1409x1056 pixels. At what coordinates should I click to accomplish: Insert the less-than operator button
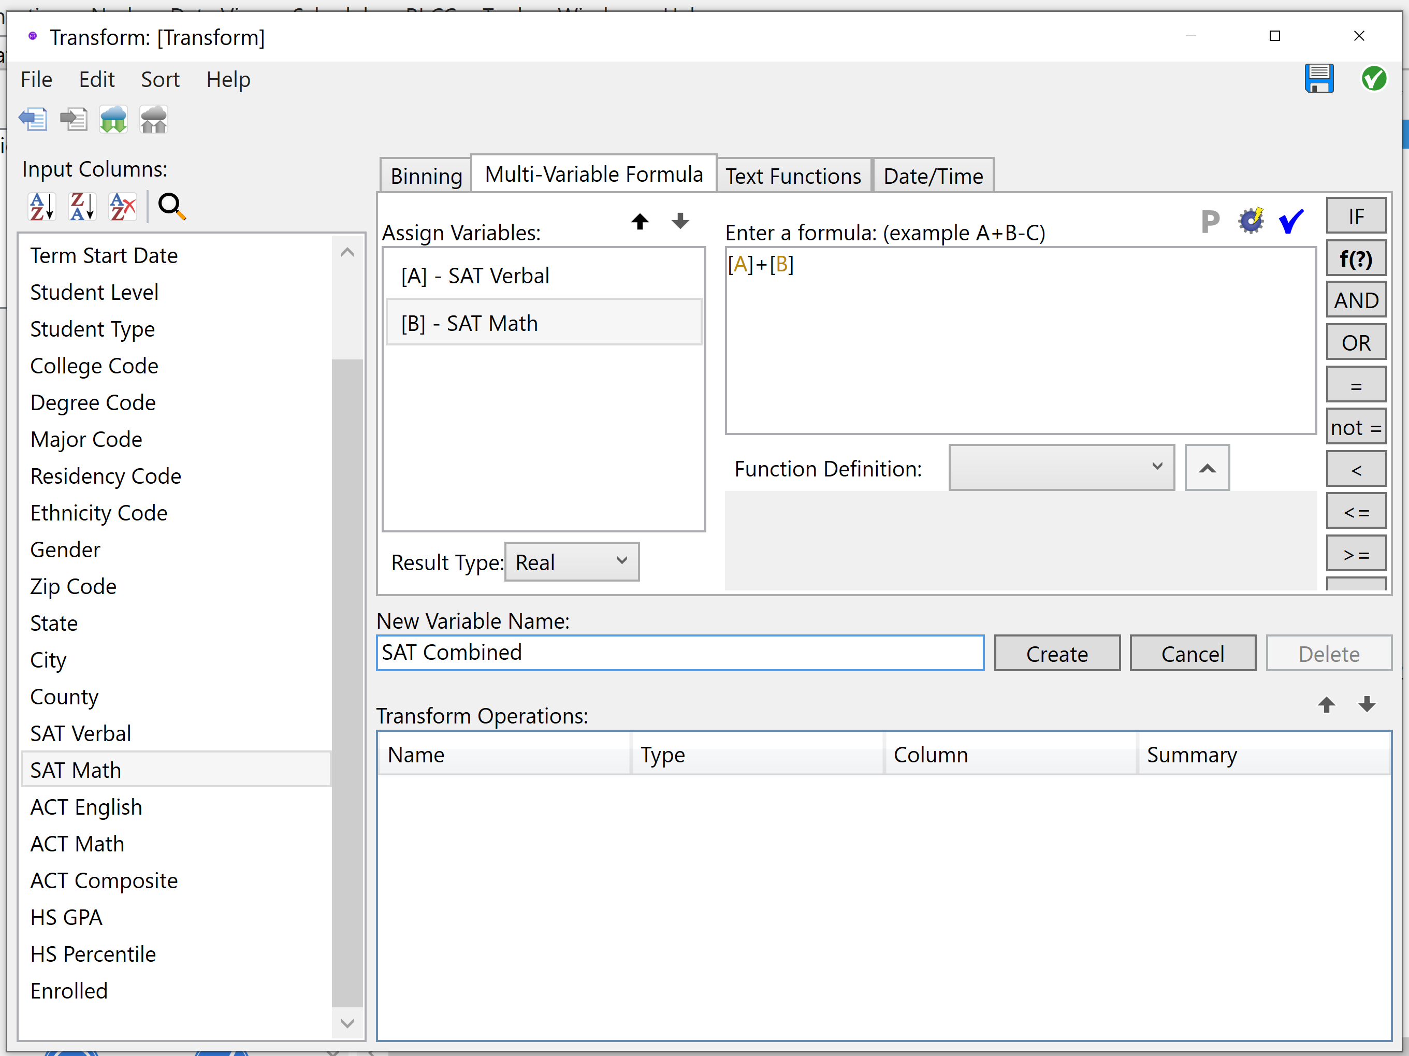(x=1356, y=469)
